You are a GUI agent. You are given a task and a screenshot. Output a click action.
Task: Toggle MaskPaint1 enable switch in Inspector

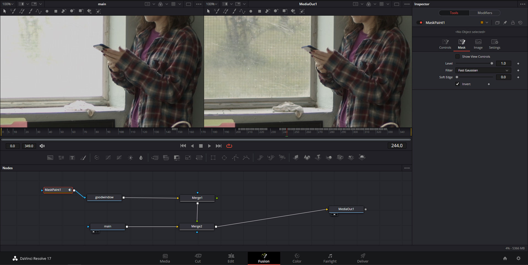pos(420,23)
